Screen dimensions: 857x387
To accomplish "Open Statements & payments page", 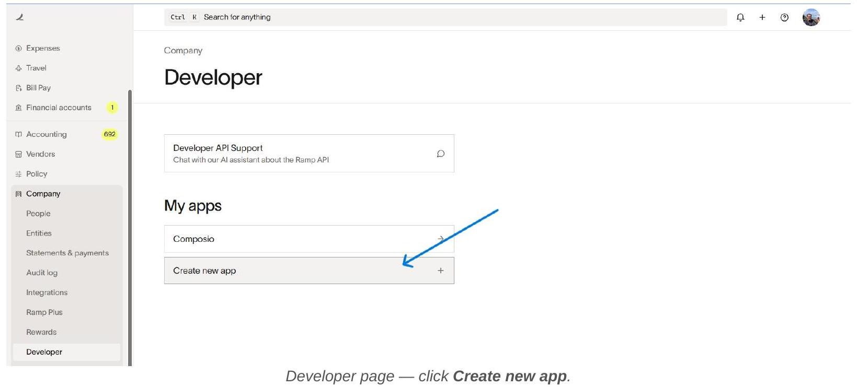I will (x=67, y=253).
